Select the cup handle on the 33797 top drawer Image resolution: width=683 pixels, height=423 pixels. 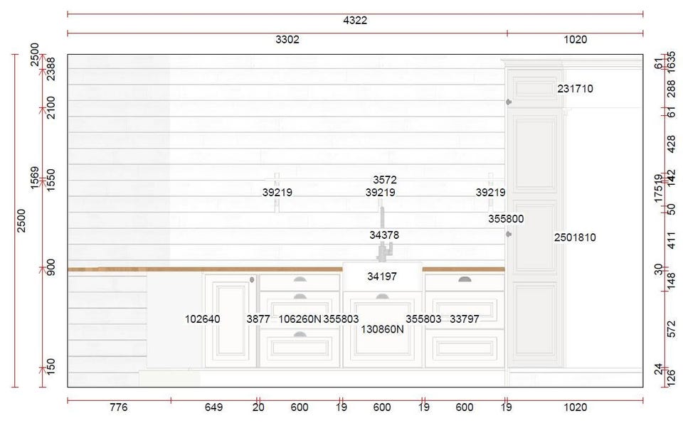[x=465, y=279]
